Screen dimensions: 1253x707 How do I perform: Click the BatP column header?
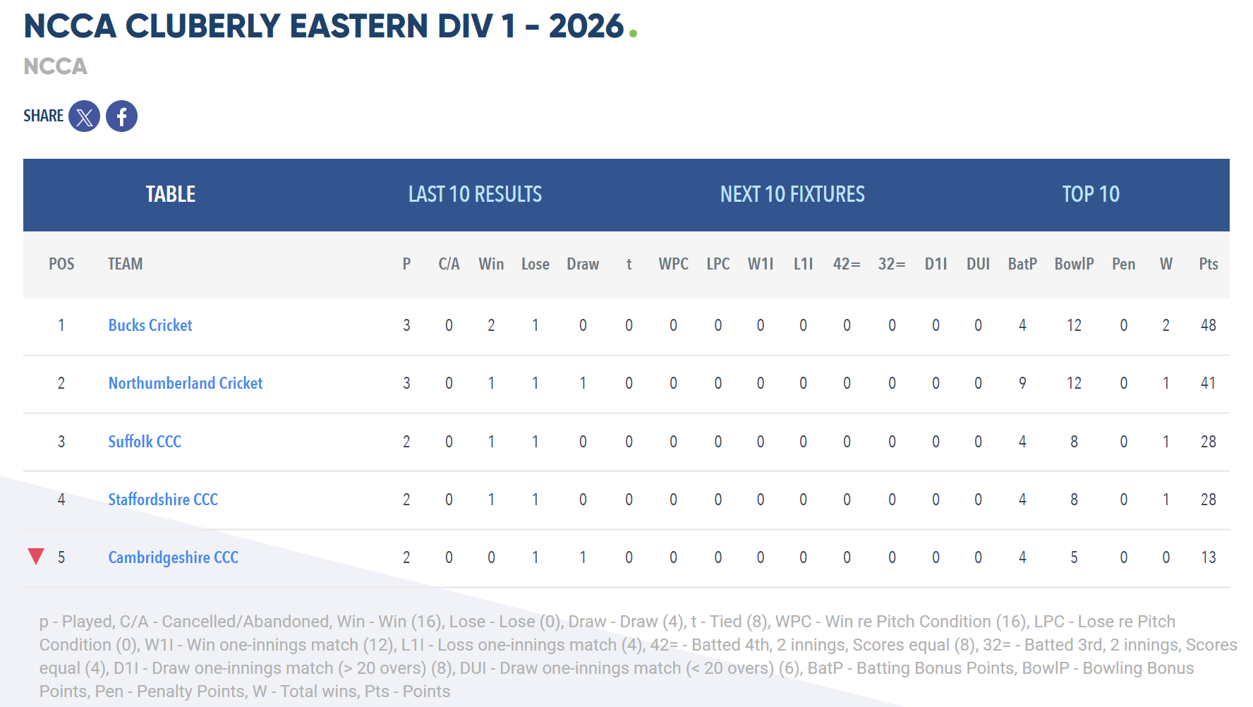click(1022, 264)
